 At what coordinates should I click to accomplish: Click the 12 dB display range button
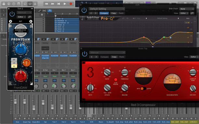(187, 23)
